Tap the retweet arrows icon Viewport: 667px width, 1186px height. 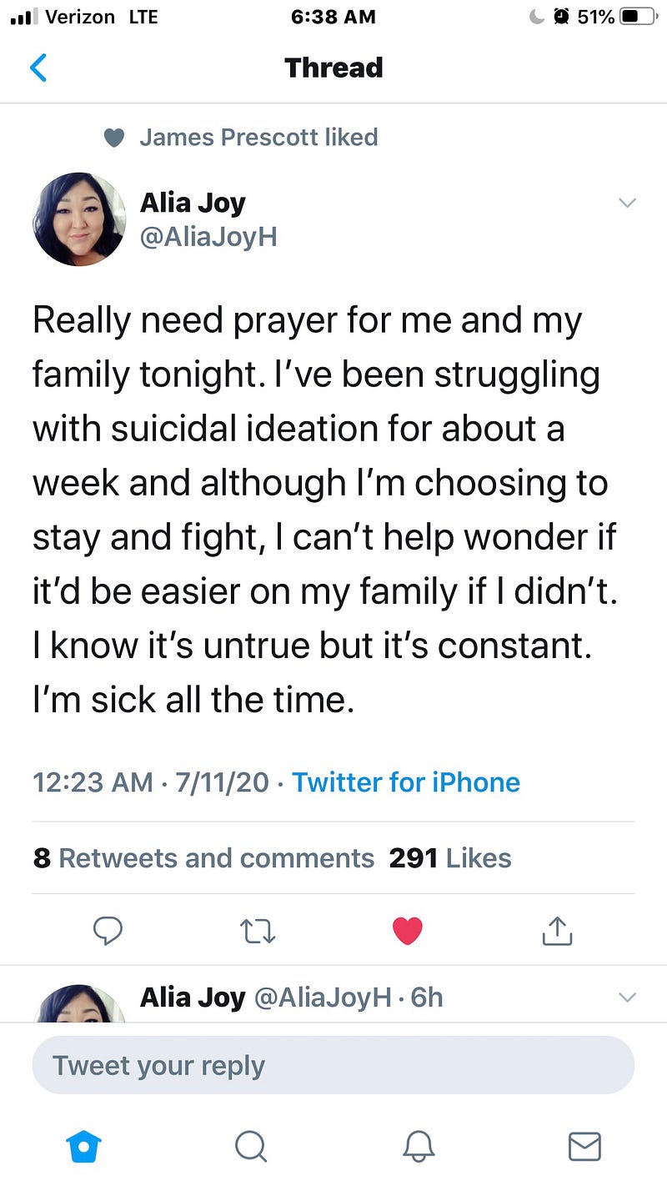[258, 931]
